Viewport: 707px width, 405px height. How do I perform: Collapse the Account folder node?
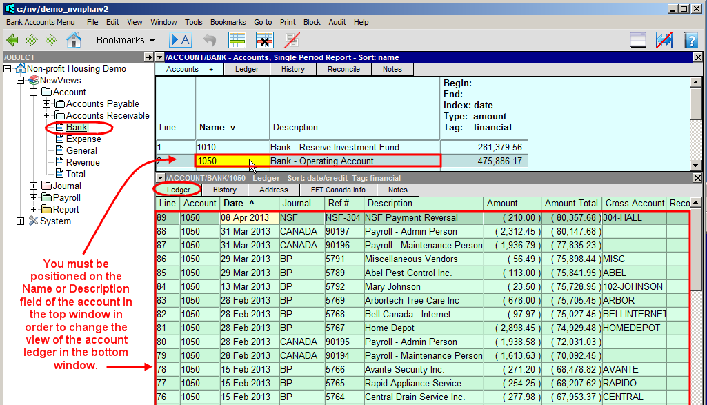click(34, 92)
